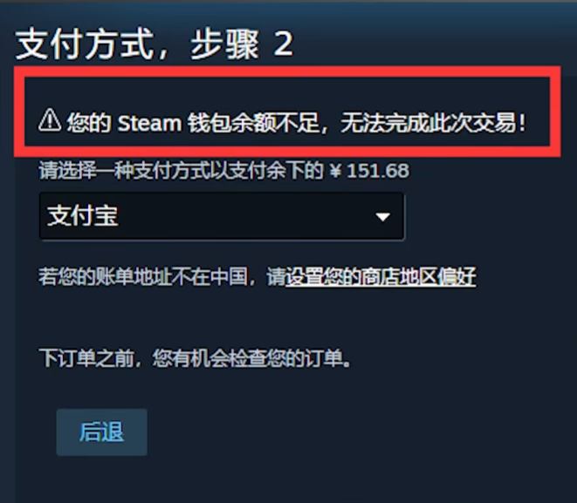Open the 设置您的商店地区偏好 link
The image size is (577, 503).
381,276
